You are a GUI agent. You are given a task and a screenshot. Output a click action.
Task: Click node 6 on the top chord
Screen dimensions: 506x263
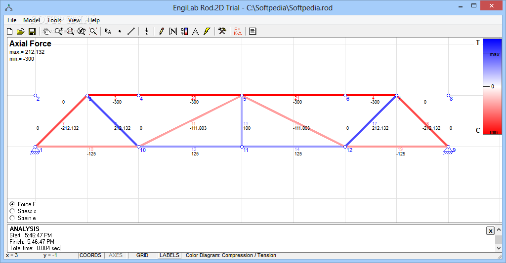click(345, 95)
